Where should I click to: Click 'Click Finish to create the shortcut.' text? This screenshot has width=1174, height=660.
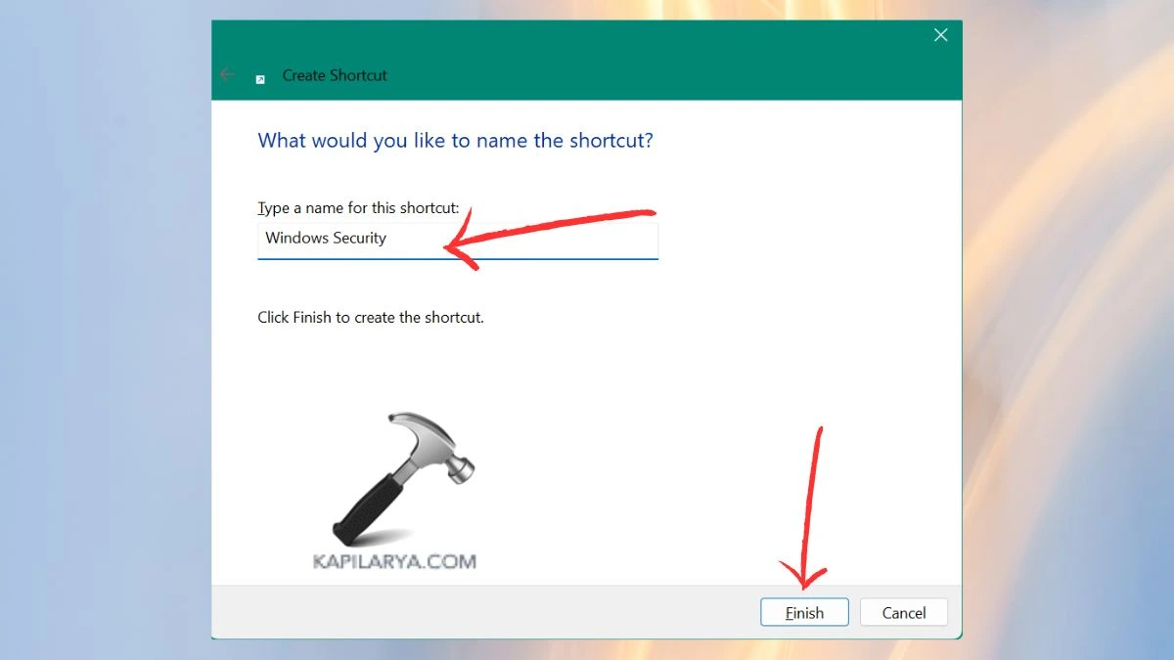point(371,318)
